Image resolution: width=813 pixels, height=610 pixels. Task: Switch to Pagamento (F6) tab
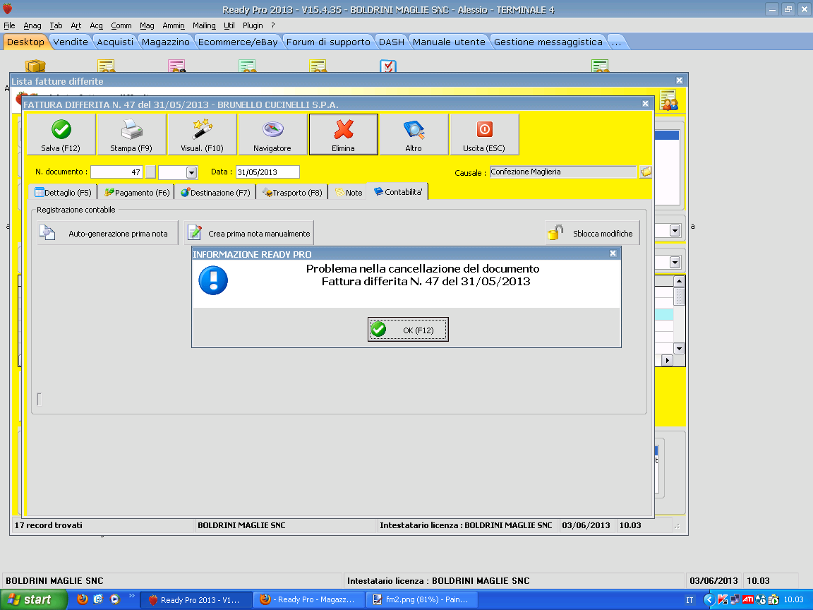137,193
